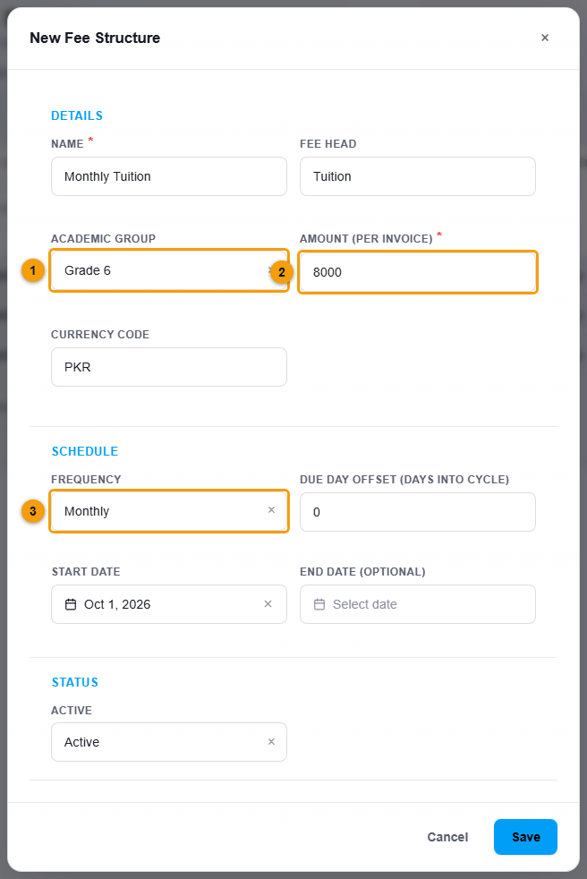Click calendar icon in Start Date field
The width and height of the screenshot is (587, 879).
coord(71,604)
